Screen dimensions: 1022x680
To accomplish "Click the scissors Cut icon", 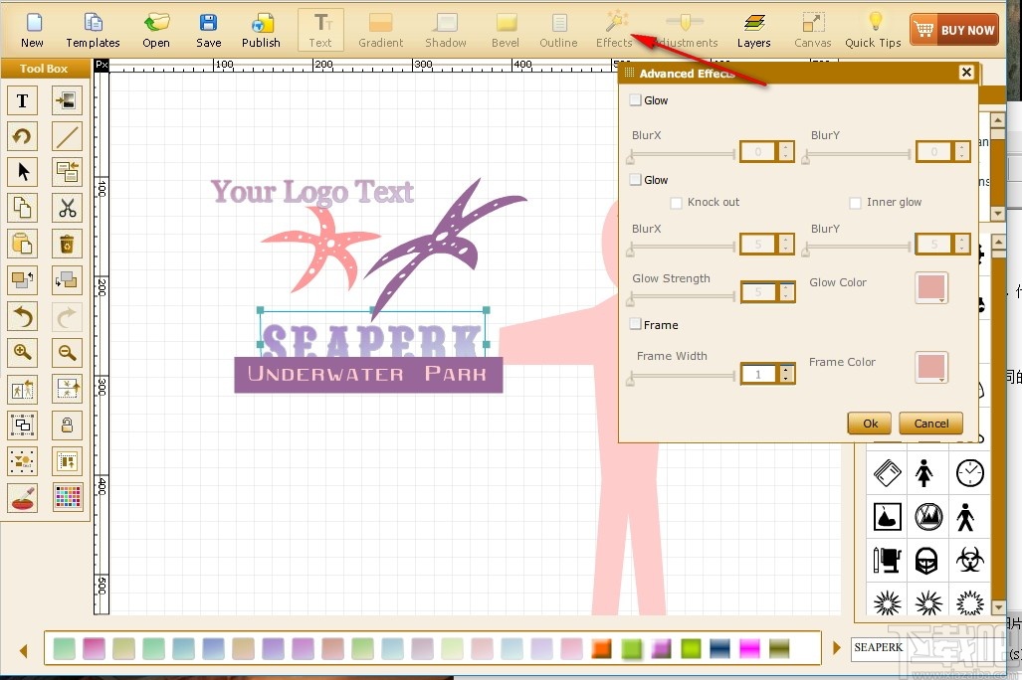I will (66, 208).
